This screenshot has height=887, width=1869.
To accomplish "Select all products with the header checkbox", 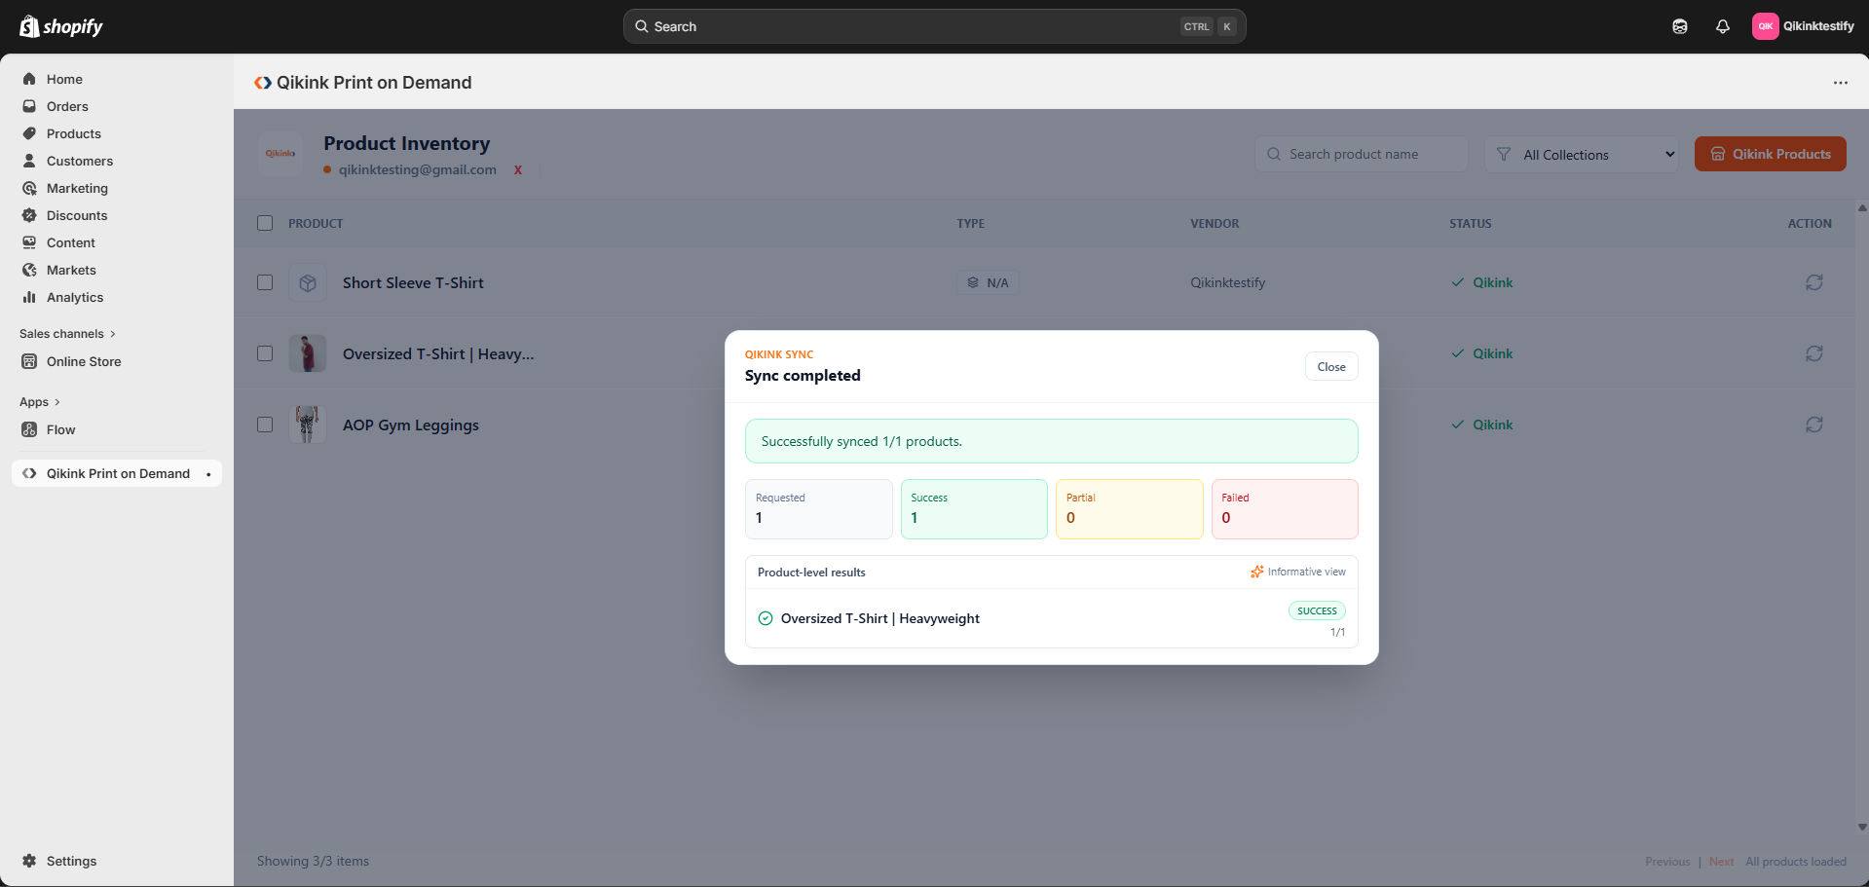I will coord(264,223).
